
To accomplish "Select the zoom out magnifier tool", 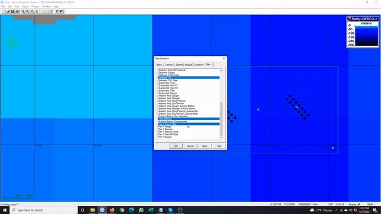I will (x=32, y=11).
